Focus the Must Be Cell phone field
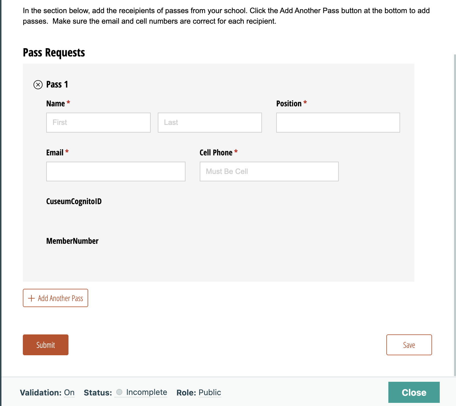Viewport: 456px width, 406px height. tap(269, 171)
